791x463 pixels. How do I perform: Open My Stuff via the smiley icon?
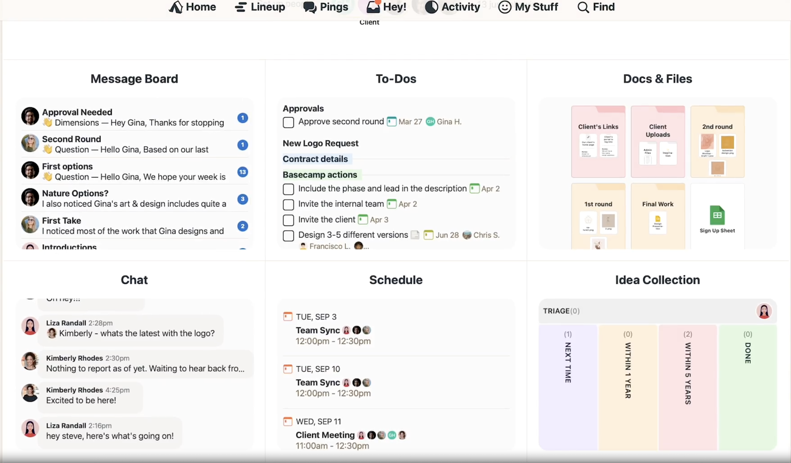(x=504, y=7)
